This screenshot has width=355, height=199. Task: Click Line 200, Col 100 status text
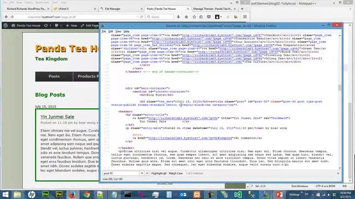[113, 179]
